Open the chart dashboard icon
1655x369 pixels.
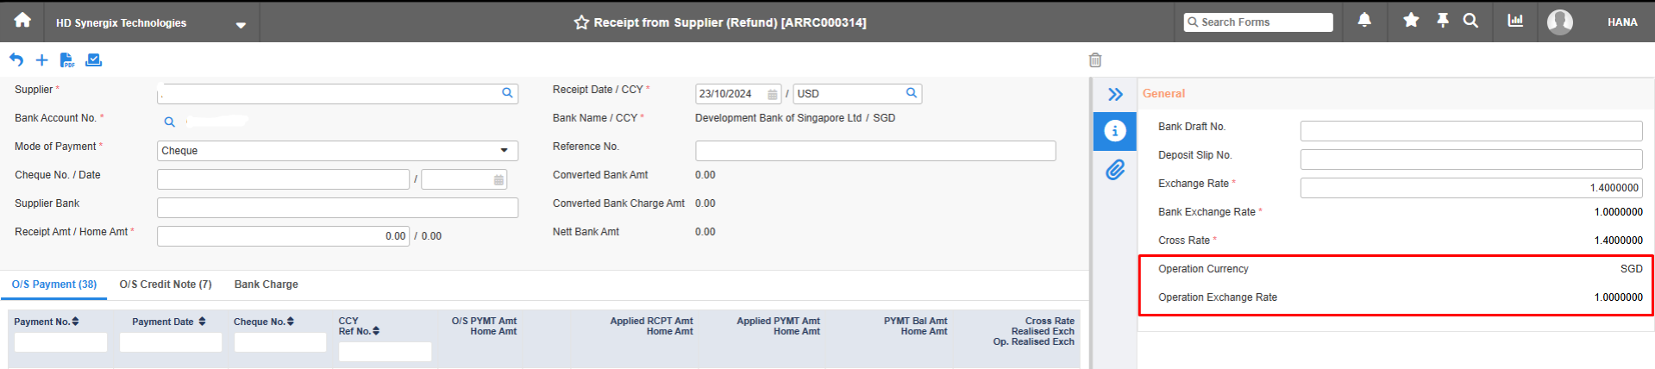[x=1515, y=20]
